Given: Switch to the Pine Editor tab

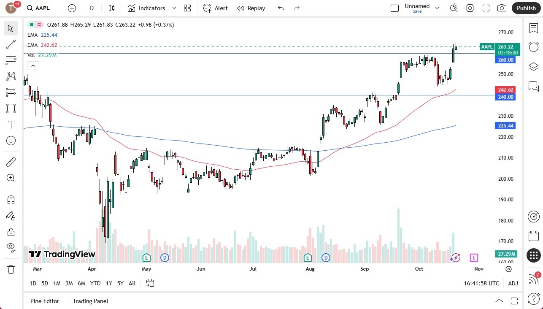Looking at the screenshot, I should pyautogui.click(x=44, y=301).
